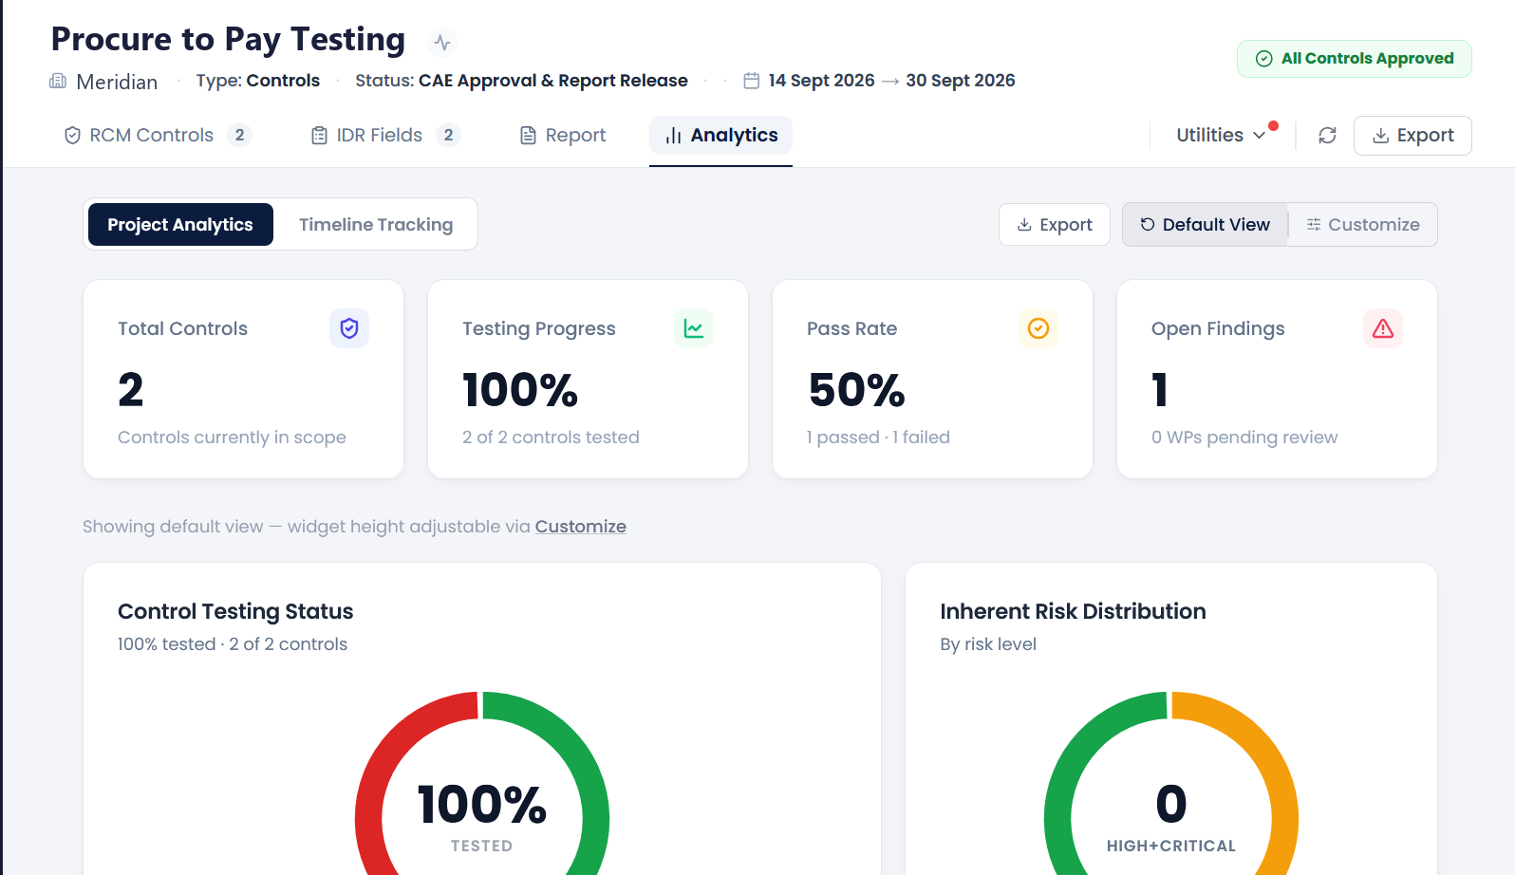Click the chart icon on Testing Progress card
The image size is (1515, 875).
coord(694,328)
